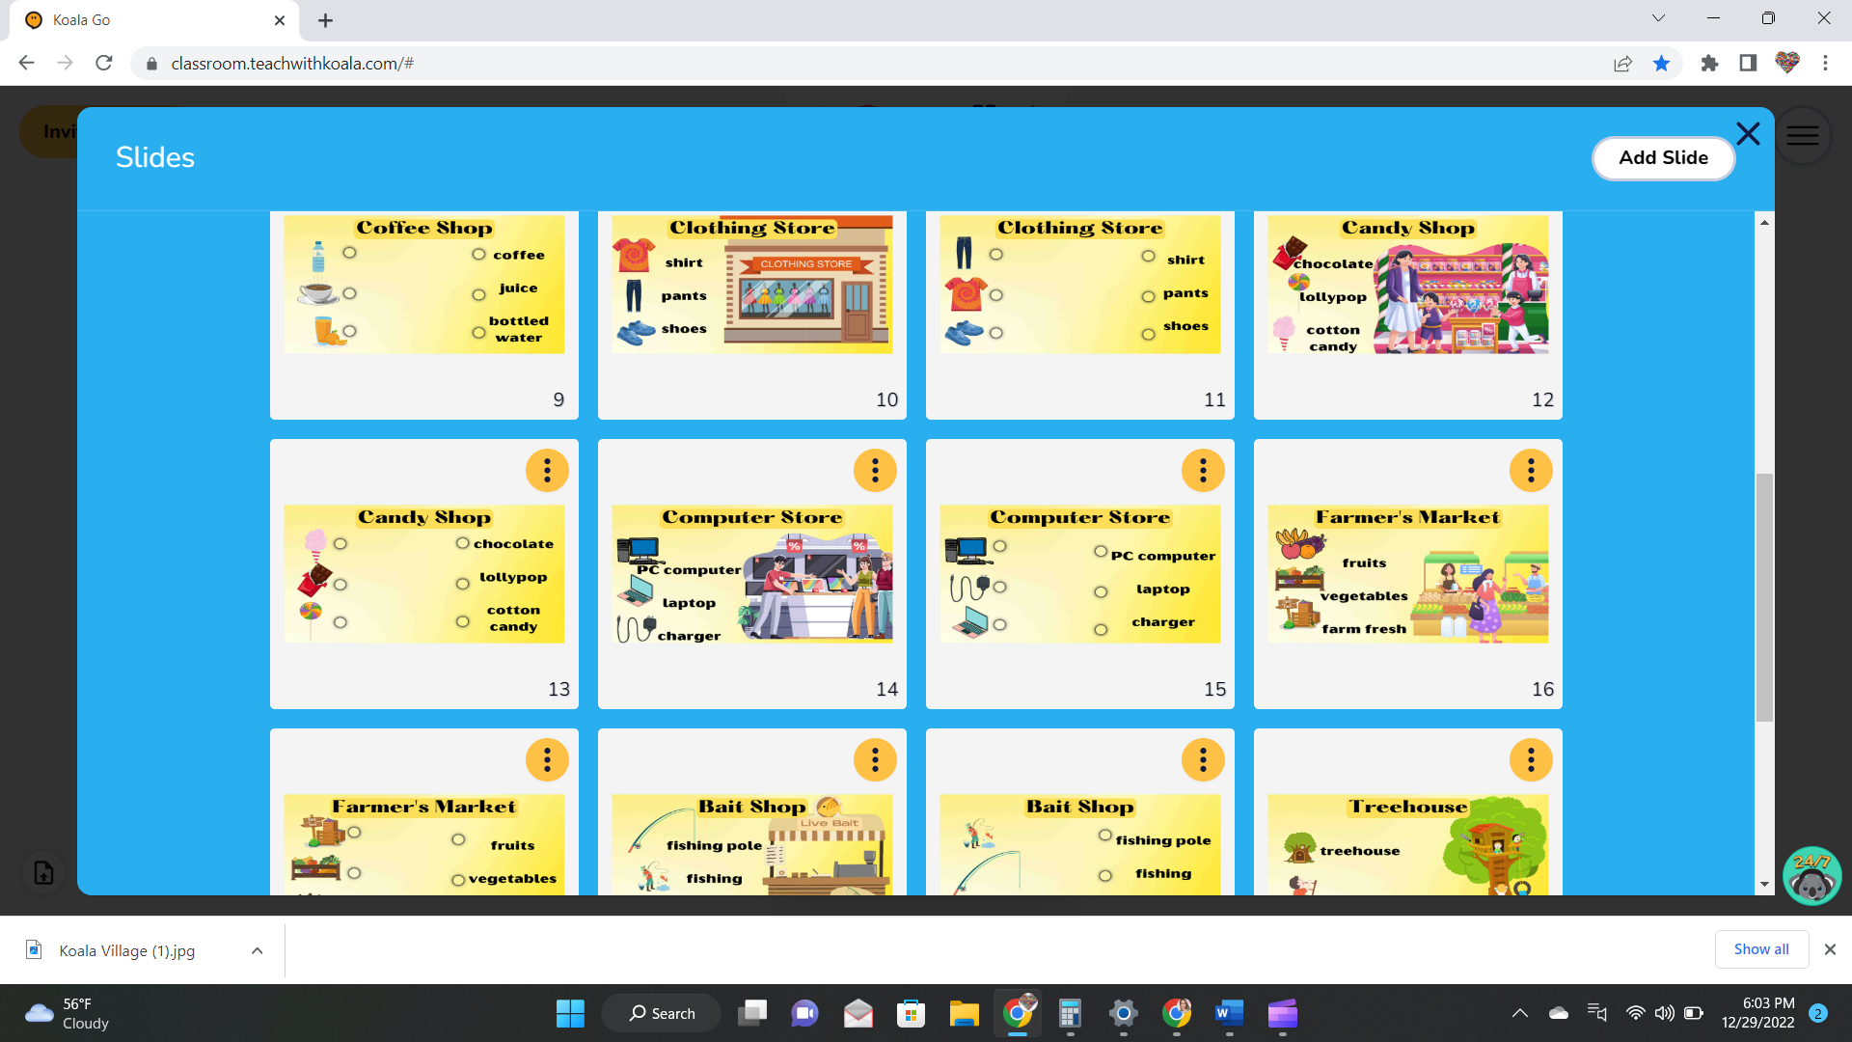Click the bookmark star in the address bar
The image size is (1852, 1042).
1661,63
